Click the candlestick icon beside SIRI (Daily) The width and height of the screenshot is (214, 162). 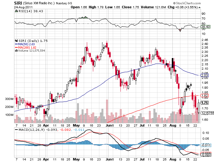(17, 41)
